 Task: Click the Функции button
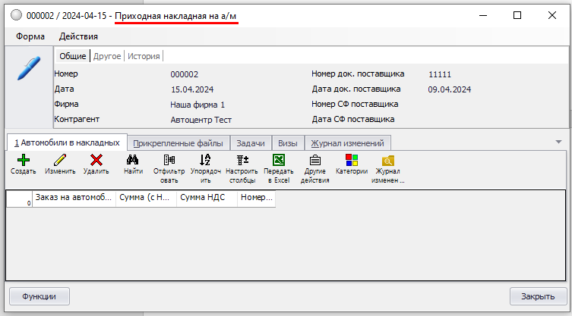click(x=40, y=296)
